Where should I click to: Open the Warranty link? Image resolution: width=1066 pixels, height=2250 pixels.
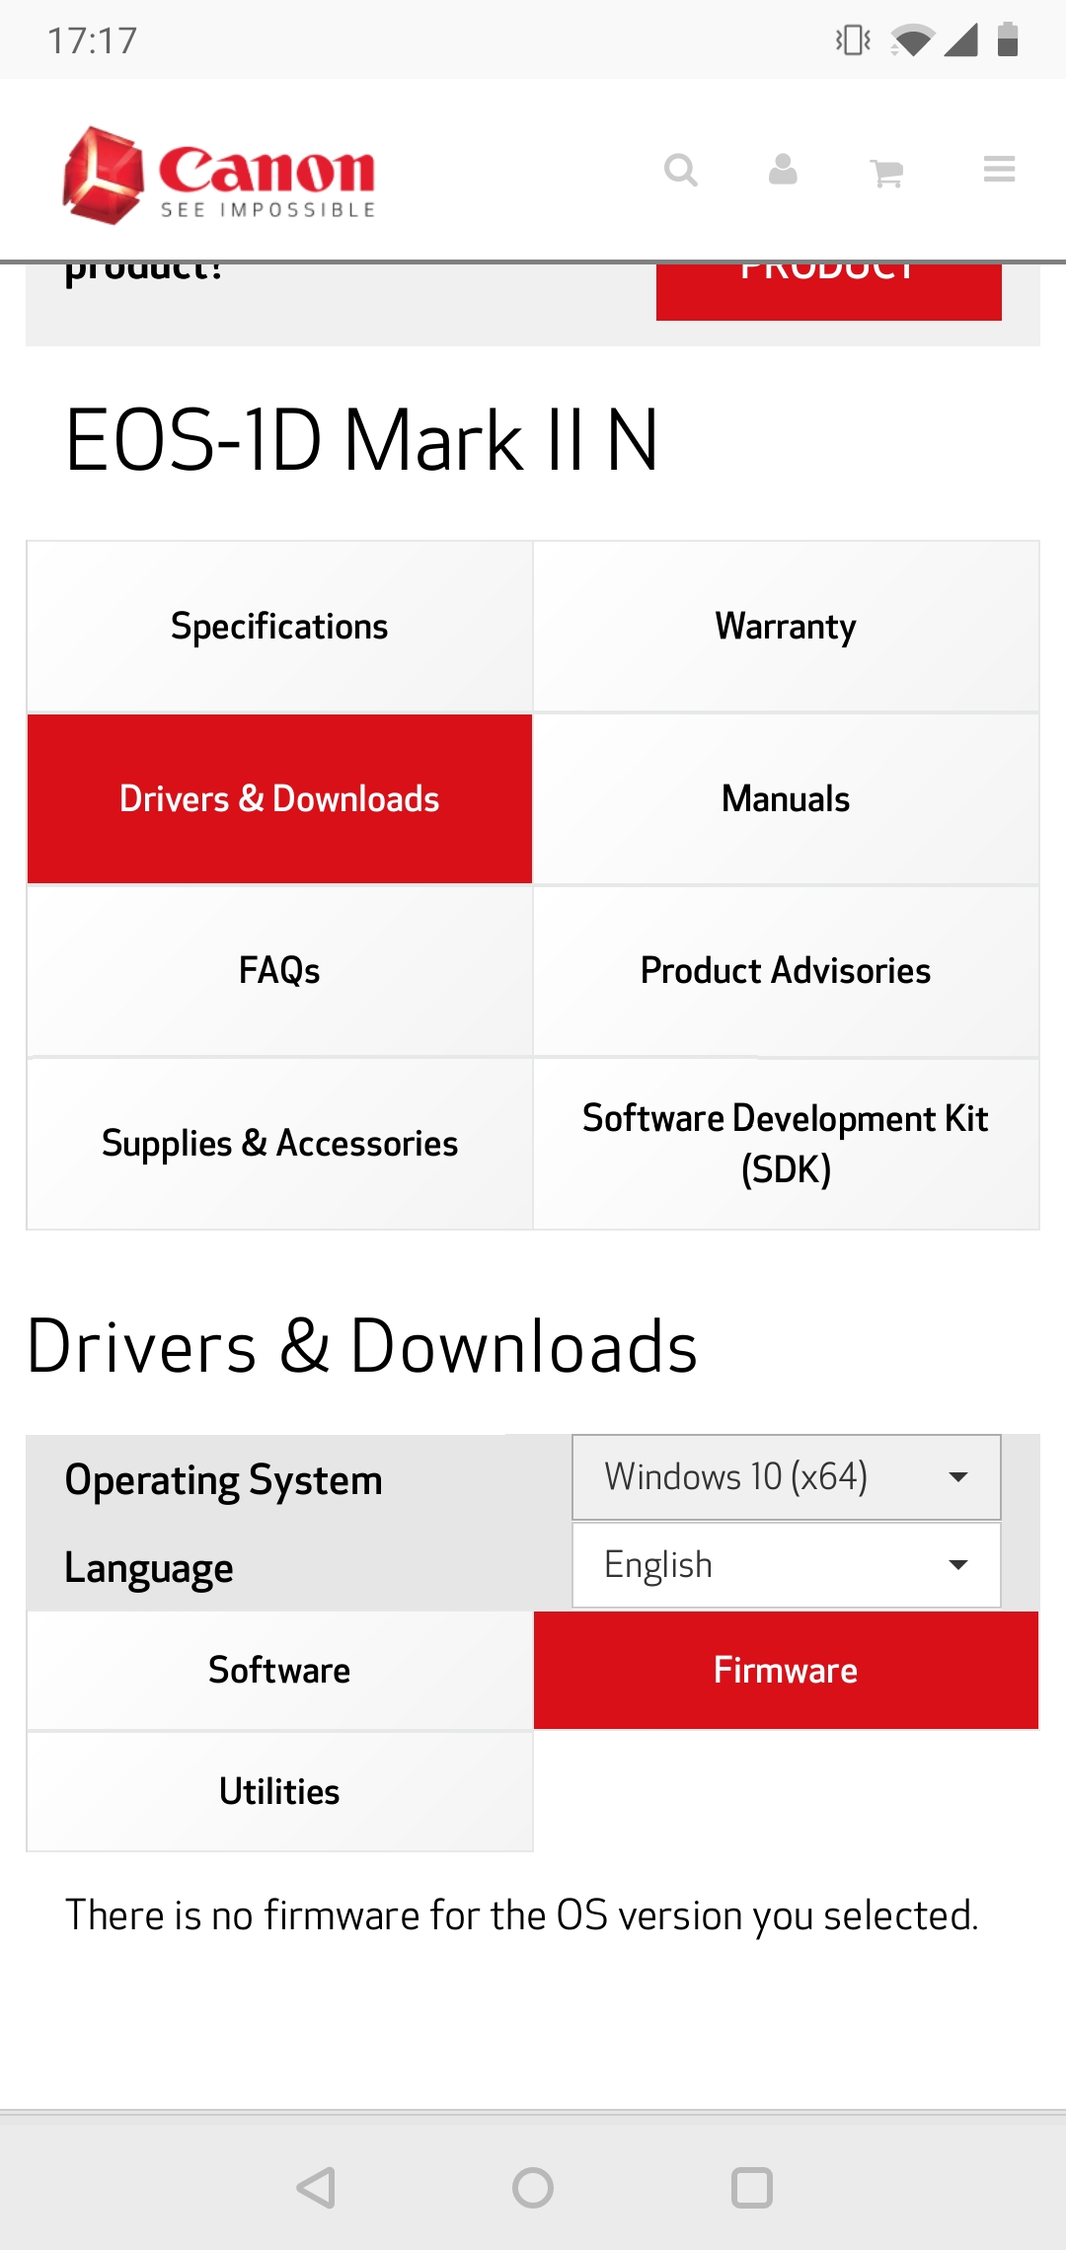click(x=784, y=624)
